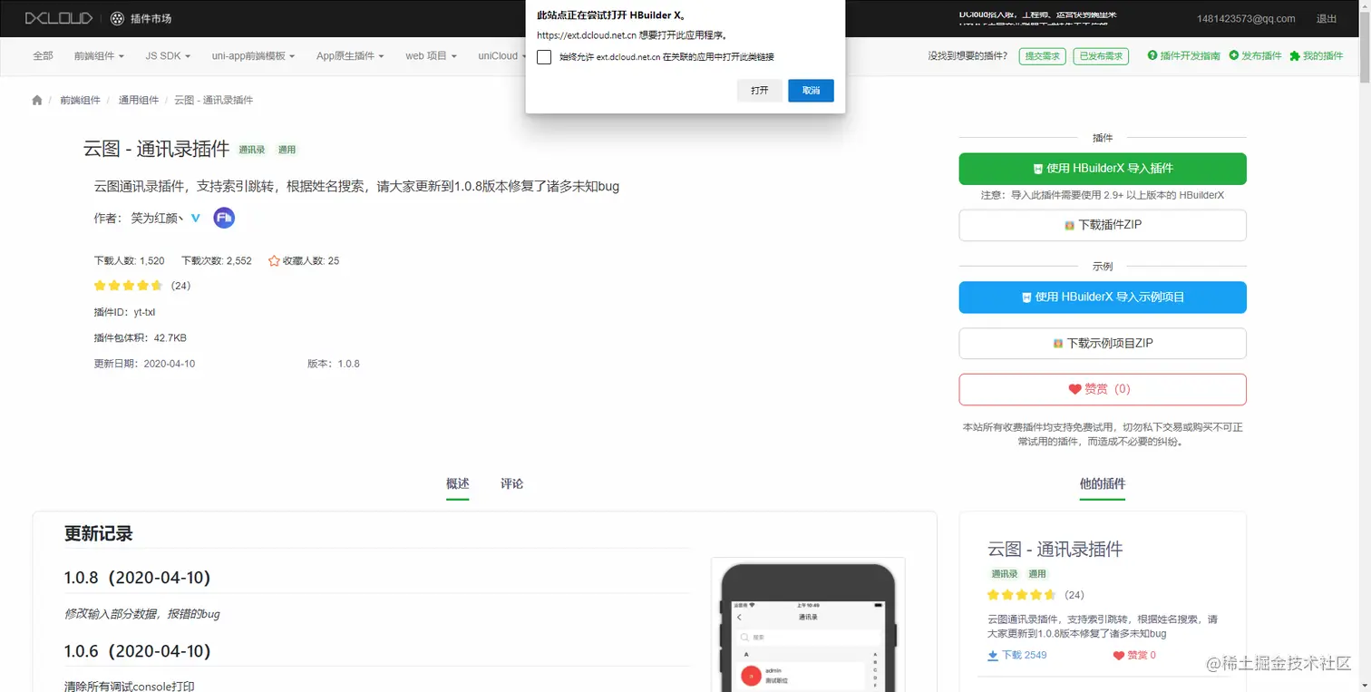Click the puzzle piece icon of 我的插件

coord(1295,55)
